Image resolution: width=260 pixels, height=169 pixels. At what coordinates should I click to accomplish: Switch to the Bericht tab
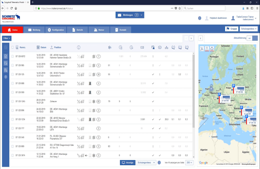pyautogui.click(x=77, y=30)
